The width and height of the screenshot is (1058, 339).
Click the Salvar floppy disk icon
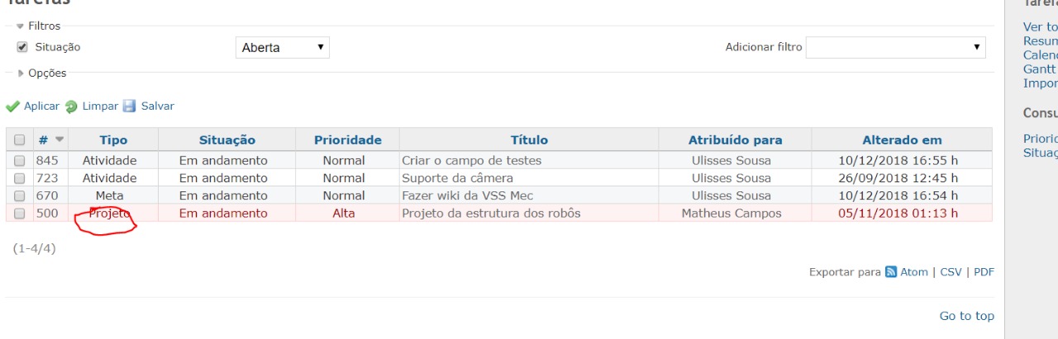click(130, 106)
